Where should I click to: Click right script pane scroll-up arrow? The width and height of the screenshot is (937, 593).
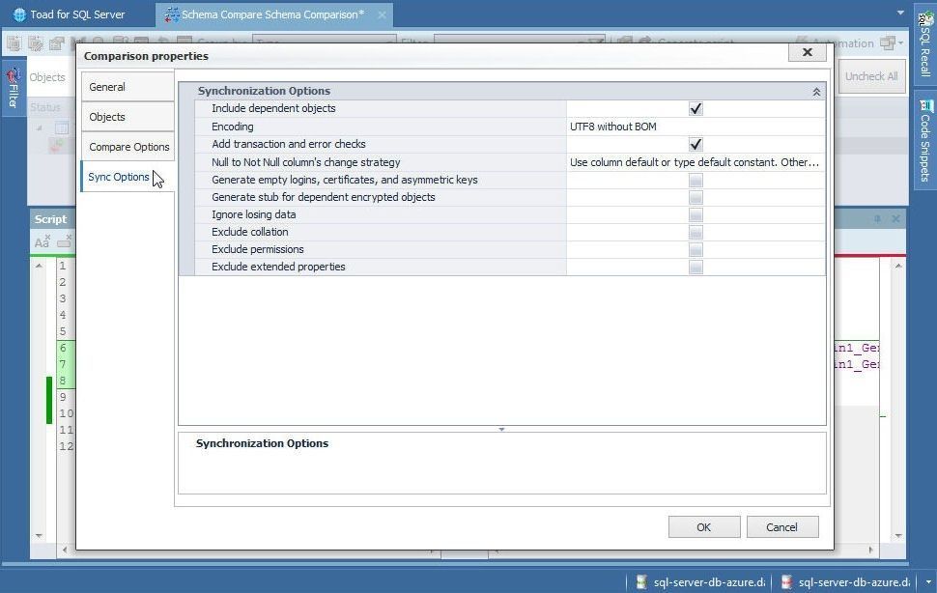pos(898,266)
